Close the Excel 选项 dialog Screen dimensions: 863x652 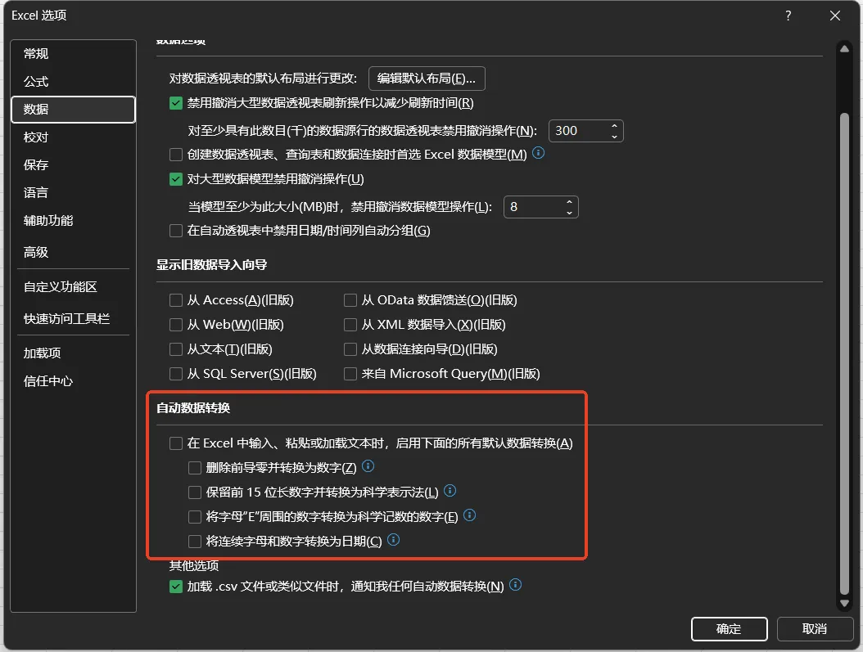coord(835,16)
